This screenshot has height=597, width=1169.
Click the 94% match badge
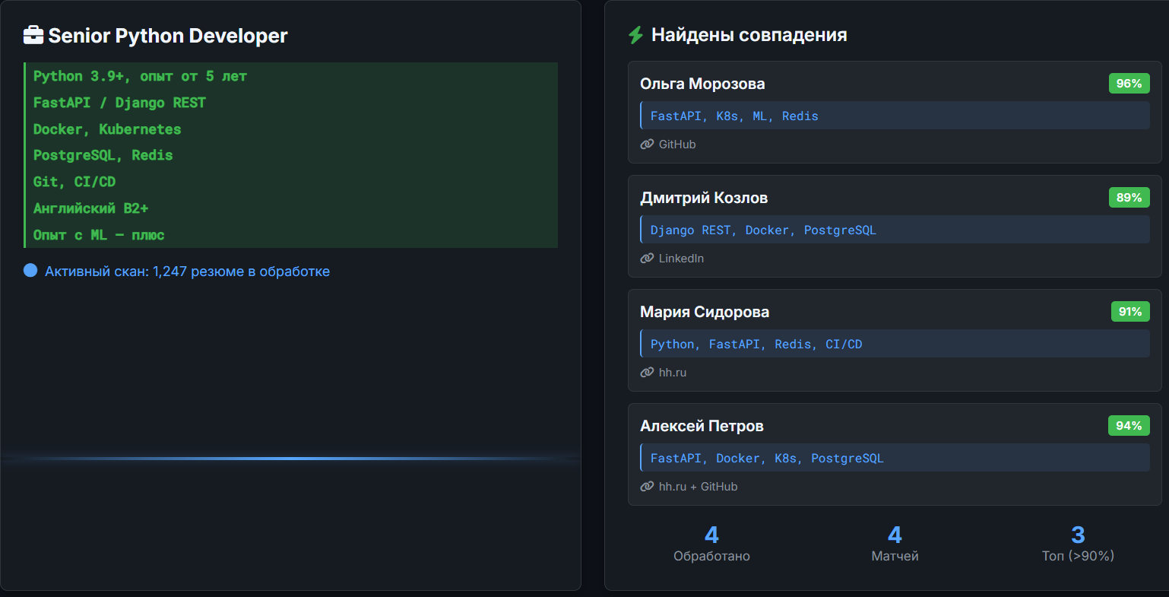[1129, 426]
